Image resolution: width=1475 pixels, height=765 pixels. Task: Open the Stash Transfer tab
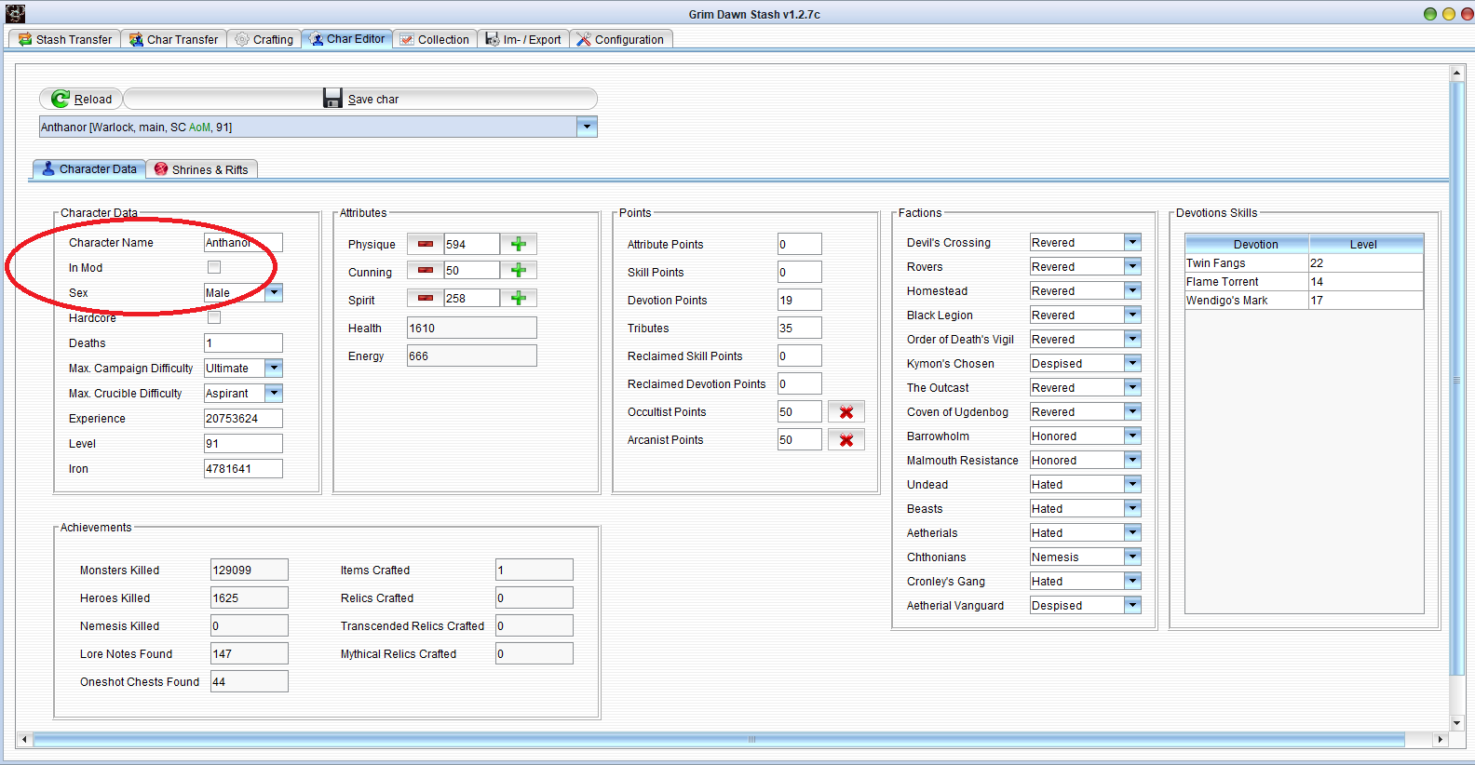[65, 39]
